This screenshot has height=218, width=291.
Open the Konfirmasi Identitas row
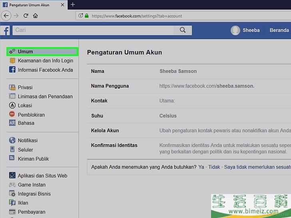pyautogui.click(x=189, y=148)
